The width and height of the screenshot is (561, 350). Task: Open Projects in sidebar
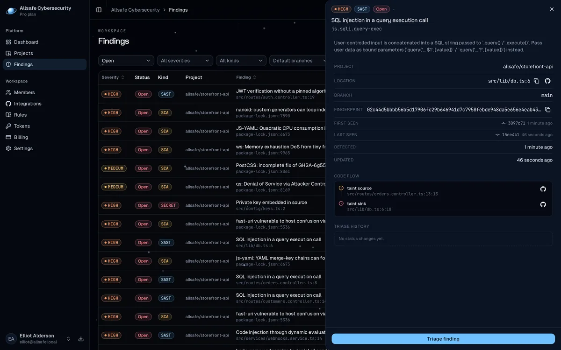point(44,53)
